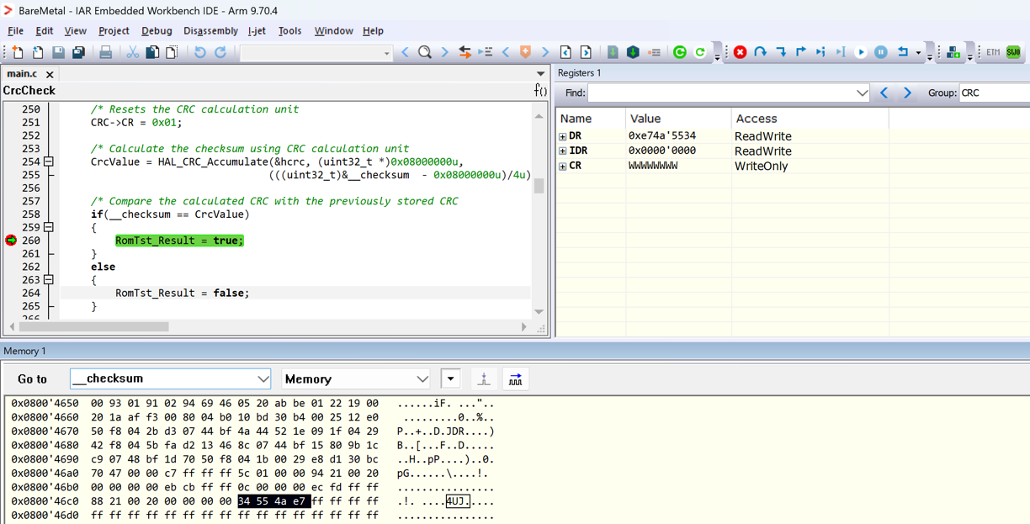Open the Project menu
This screenshot has width=1030, height=524.
114,30
